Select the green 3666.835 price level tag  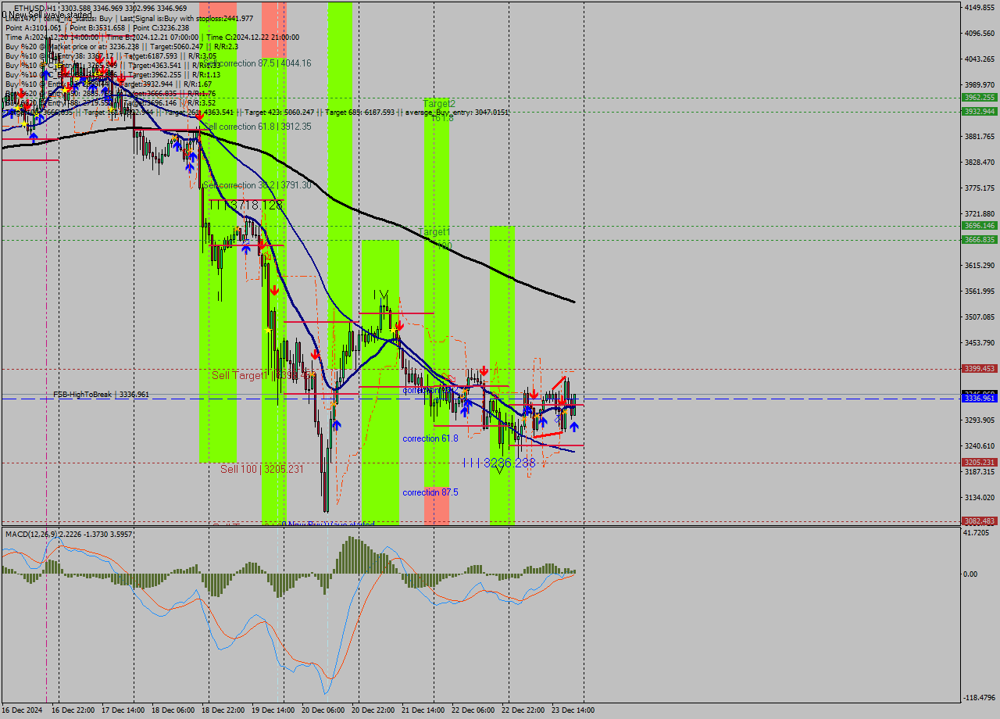click(x=980, y=240)
